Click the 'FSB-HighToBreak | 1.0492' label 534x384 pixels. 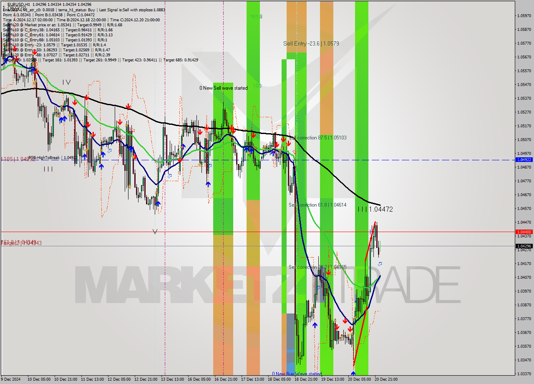tap(53, 158)
